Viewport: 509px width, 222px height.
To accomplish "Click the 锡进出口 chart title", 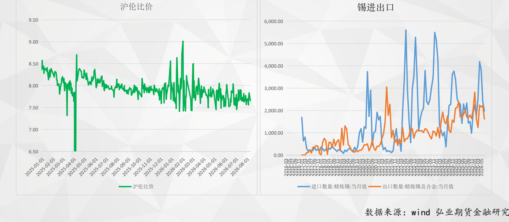I will [375, 7].
